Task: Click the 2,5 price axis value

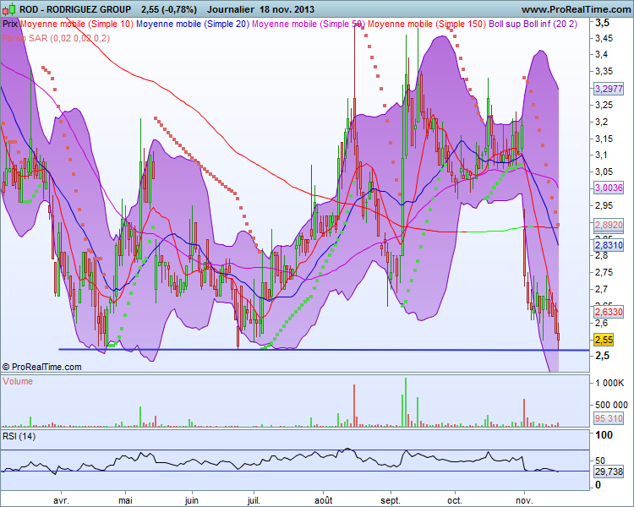Action: 602,356
